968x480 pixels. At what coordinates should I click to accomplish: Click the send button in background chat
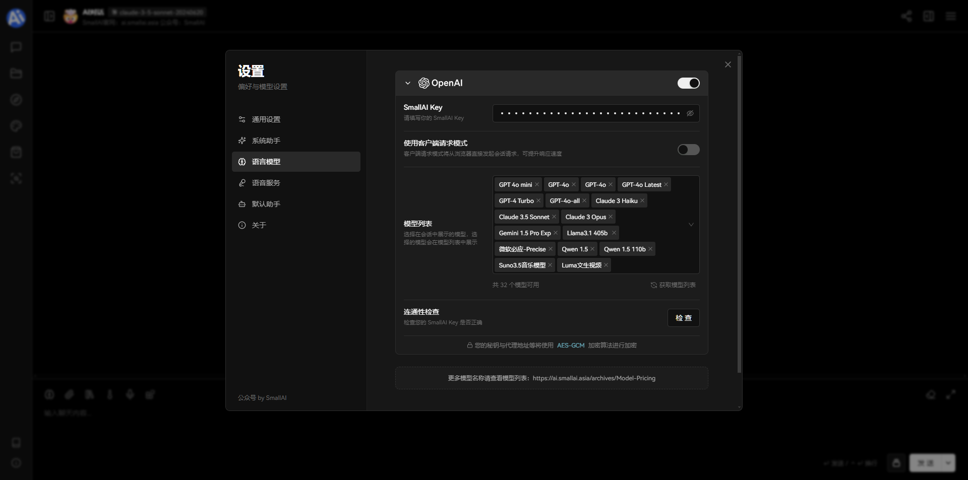pos(925,463)
